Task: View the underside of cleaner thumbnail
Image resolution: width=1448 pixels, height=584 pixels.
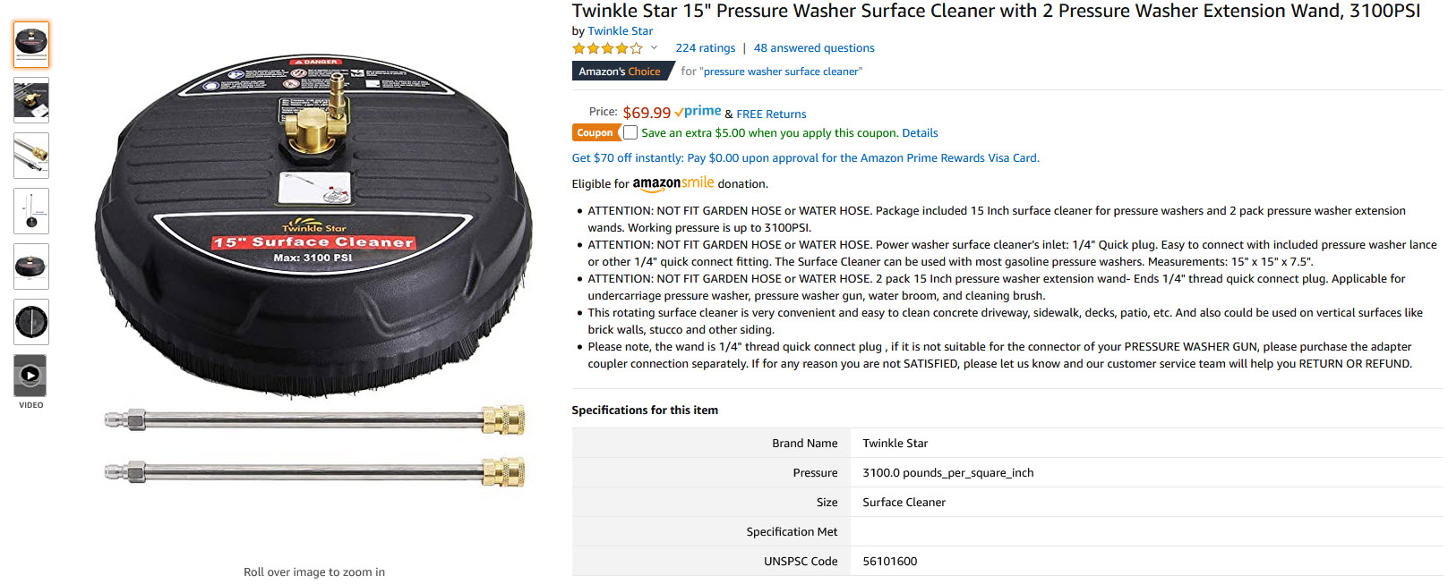Action: pos(31,322)
